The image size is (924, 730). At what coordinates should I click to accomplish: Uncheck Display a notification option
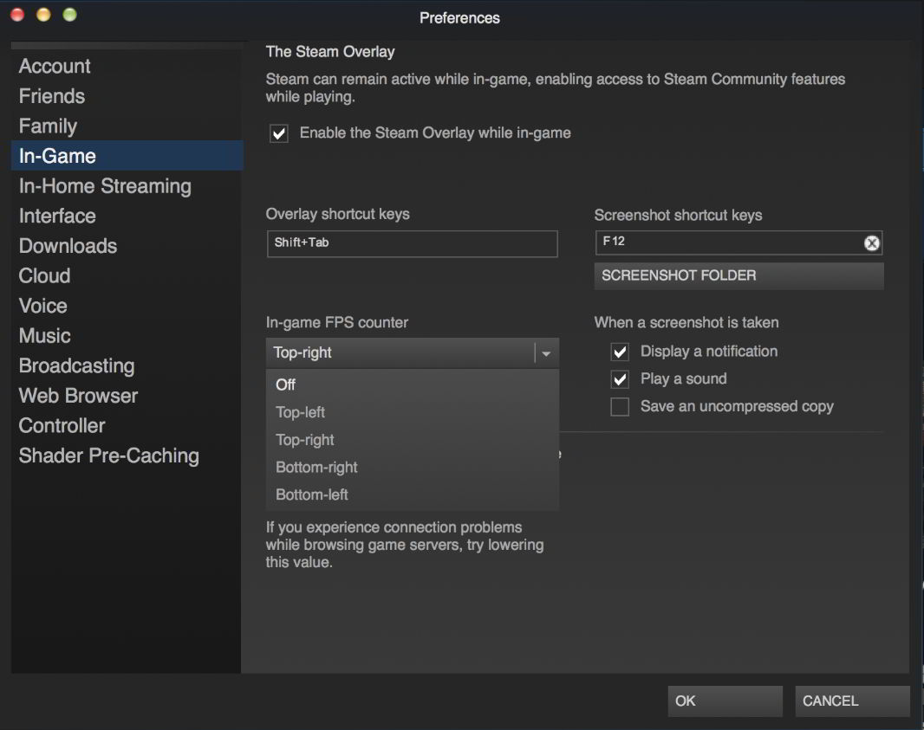(620, 352)
